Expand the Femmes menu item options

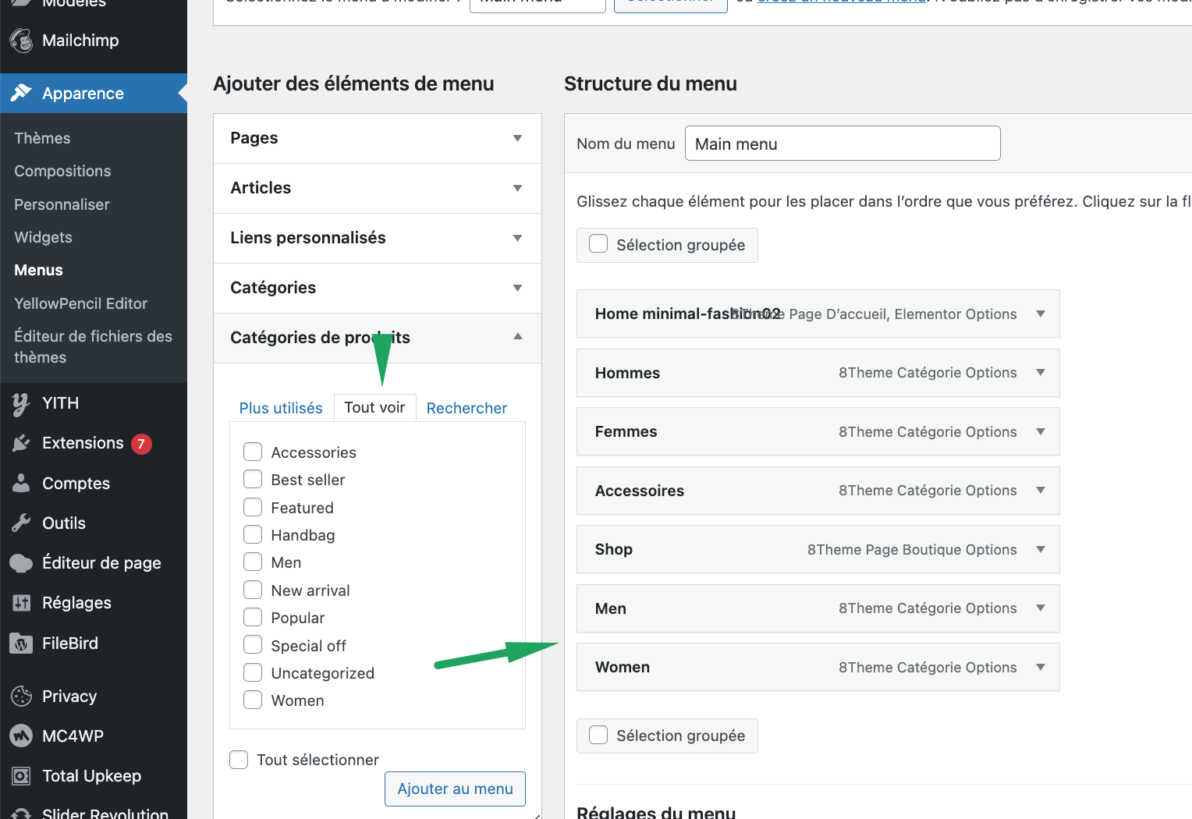pyautogui.click(x=1041, y=431)
